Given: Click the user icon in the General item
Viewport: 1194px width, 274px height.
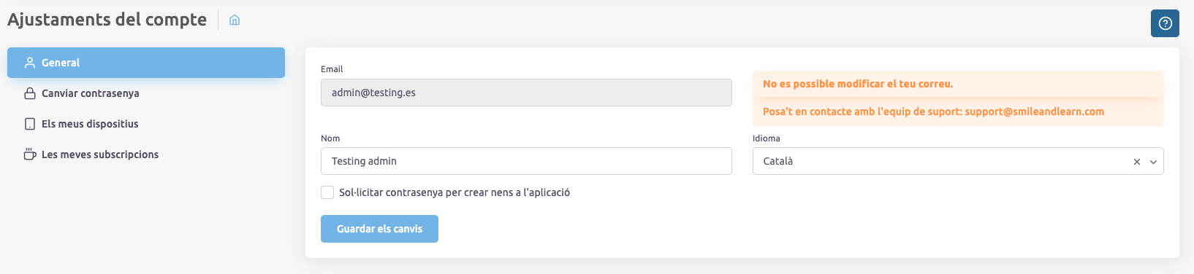Looking at the screenshot, I should (x=30, y=63).
